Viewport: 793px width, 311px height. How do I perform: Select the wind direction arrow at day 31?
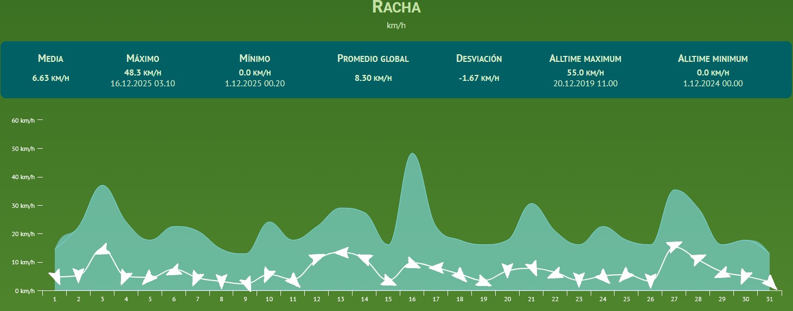point(770,283)
